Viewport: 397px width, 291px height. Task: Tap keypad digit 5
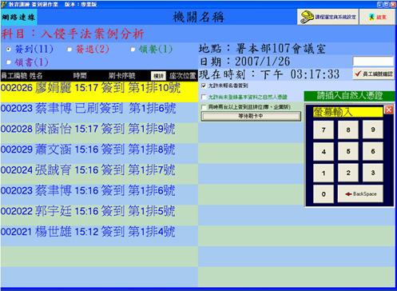tap(348, 151)
